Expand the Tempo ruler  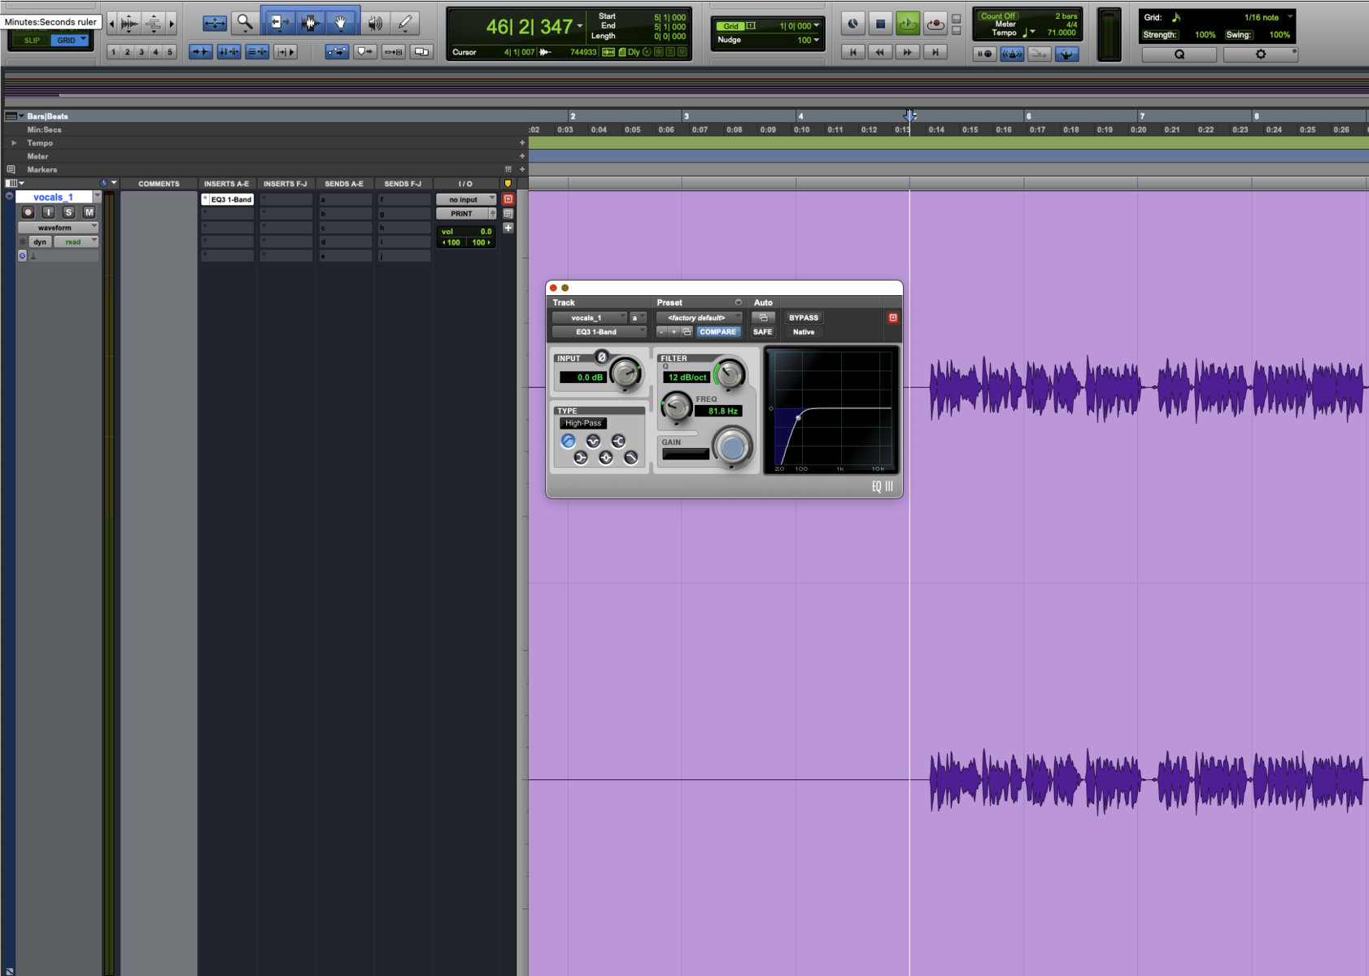point(14,143)
